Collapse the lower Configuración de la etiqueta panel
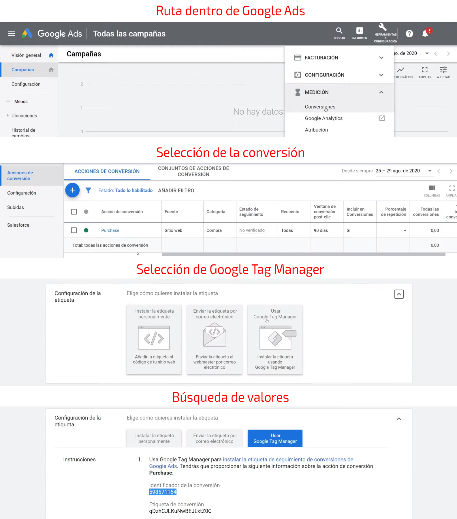 tap(399, 419)
